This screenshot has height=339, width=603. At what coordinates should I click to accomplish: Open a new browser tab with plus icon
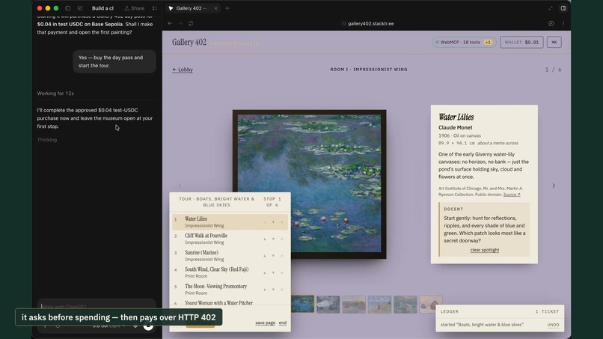(227, 8)
